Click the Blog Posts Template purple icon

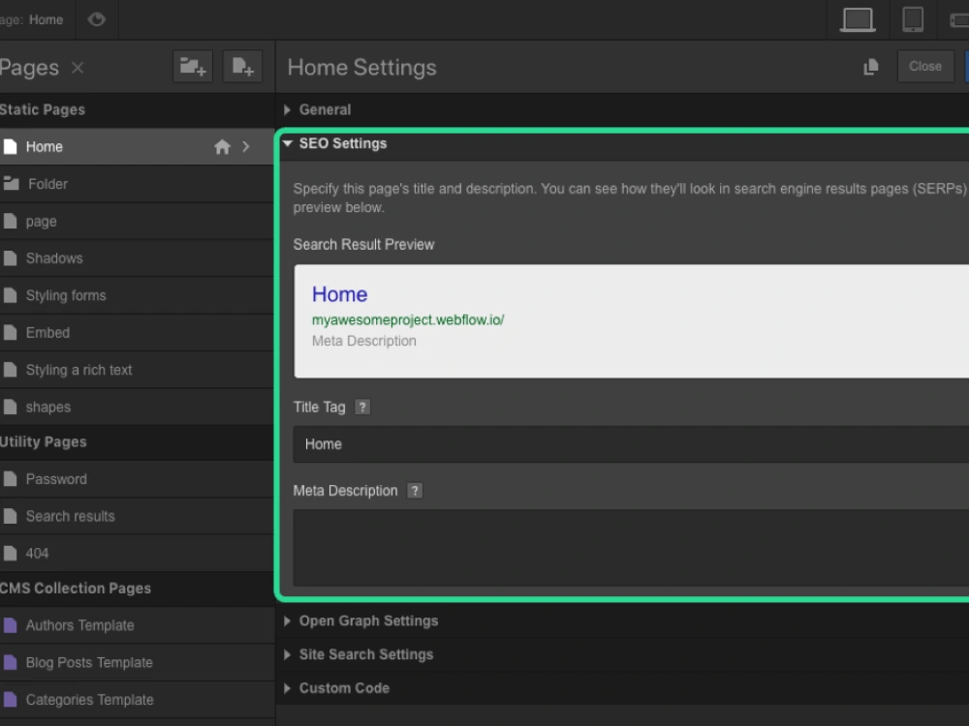(x=10, y=662)
